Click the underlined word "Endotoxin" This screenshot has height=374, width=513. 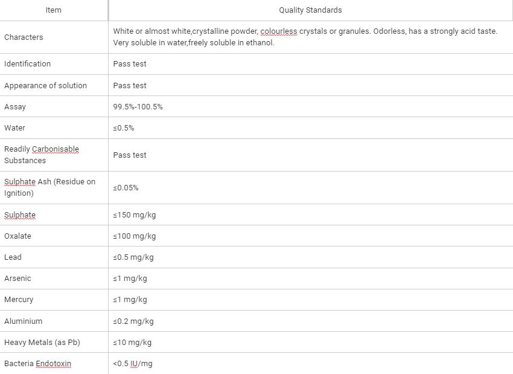point(53,364)
